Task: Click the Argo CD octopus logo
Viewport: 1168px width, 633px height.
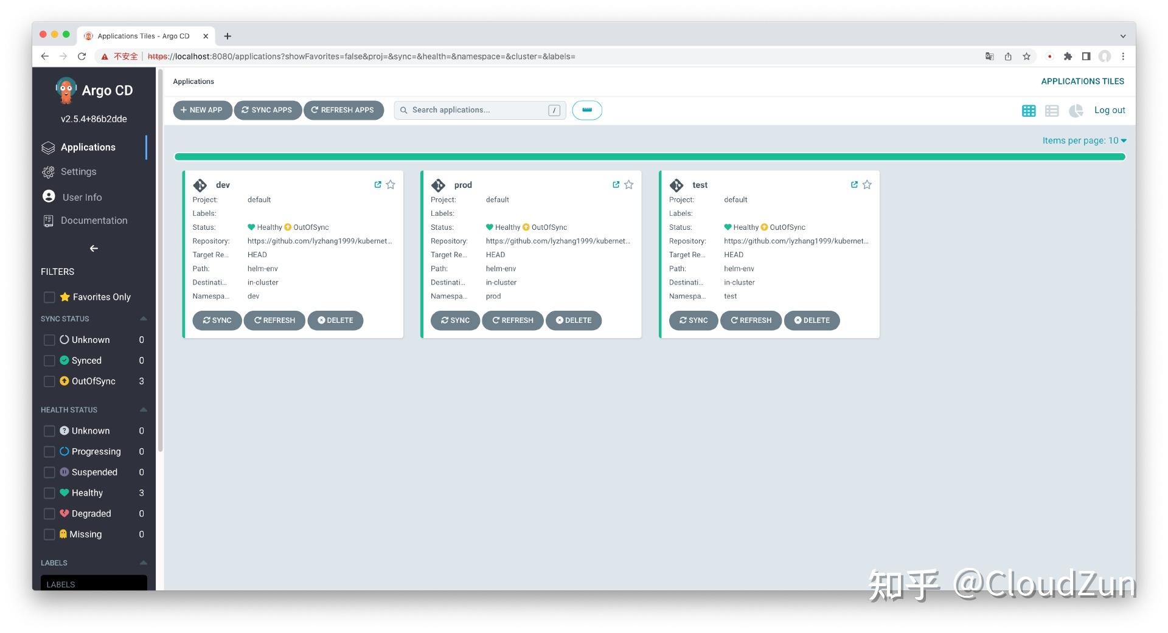Action: point(66,91)
